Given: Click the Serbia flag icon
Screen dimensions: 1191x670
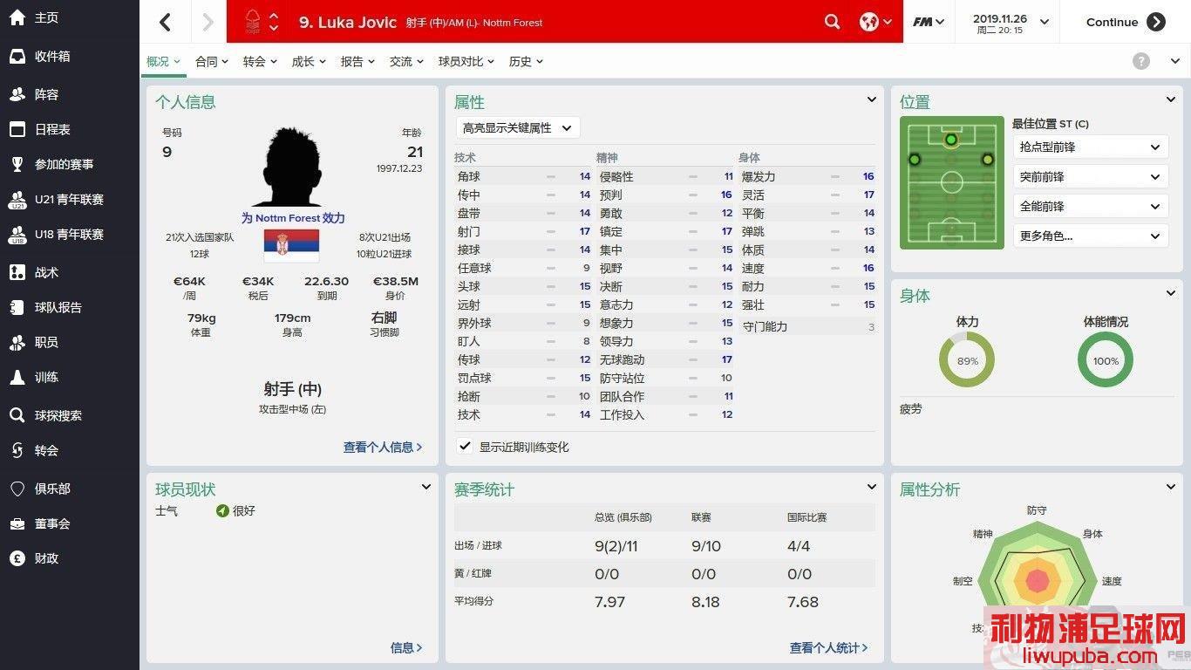Looking at the screenshot, I should point(291,246).
